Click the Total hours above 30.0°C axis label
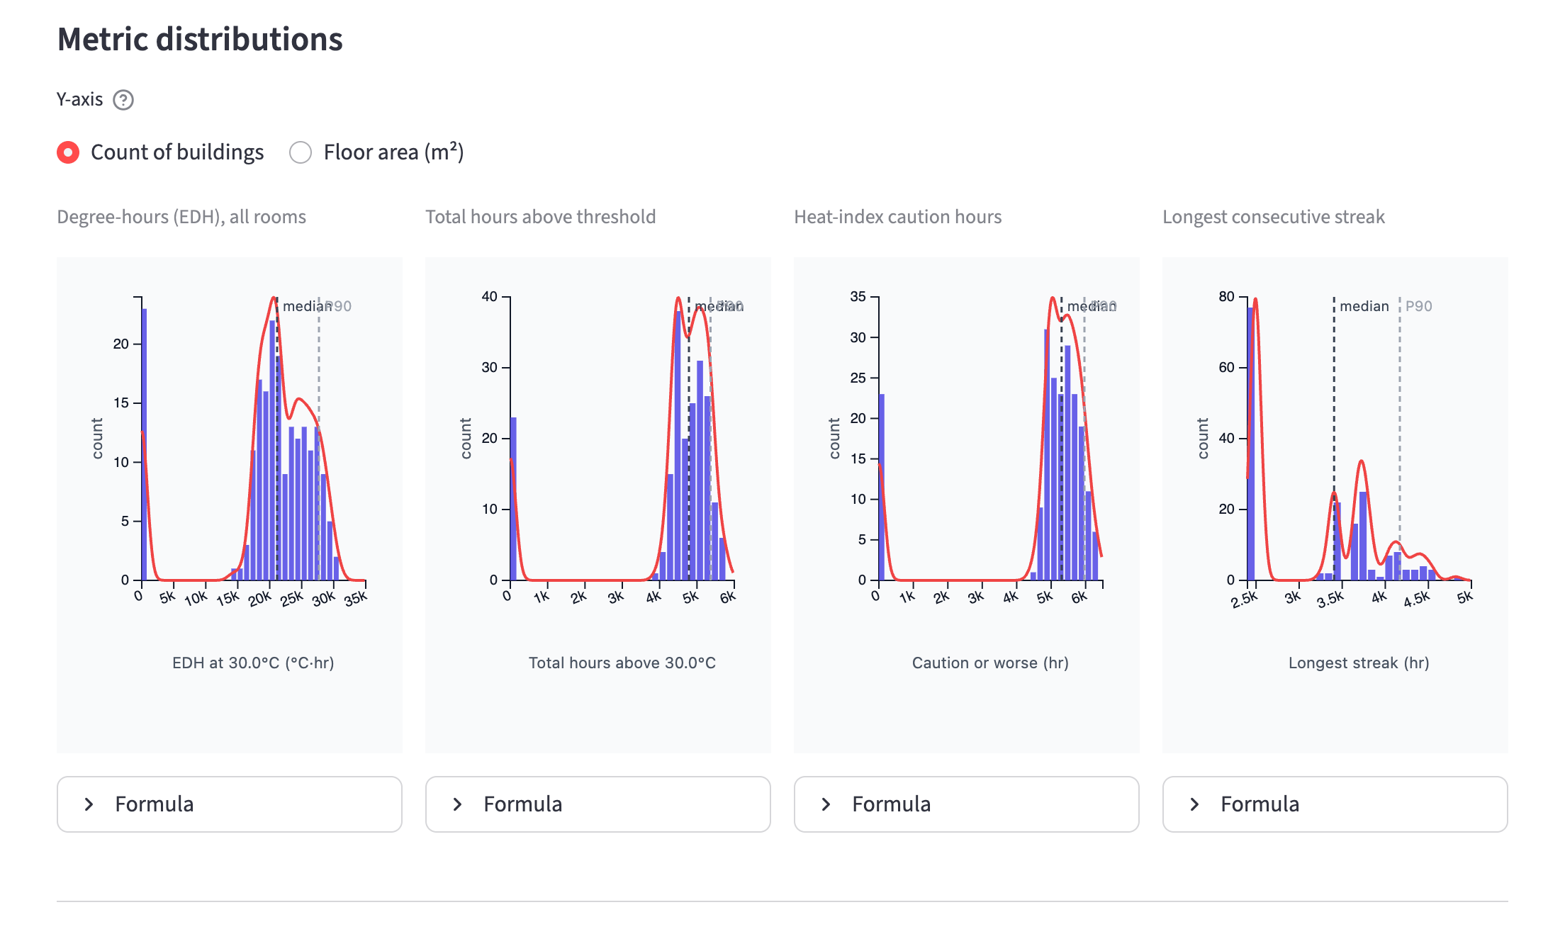This screenshot has height=934, width=1565. tap(622, 663)
